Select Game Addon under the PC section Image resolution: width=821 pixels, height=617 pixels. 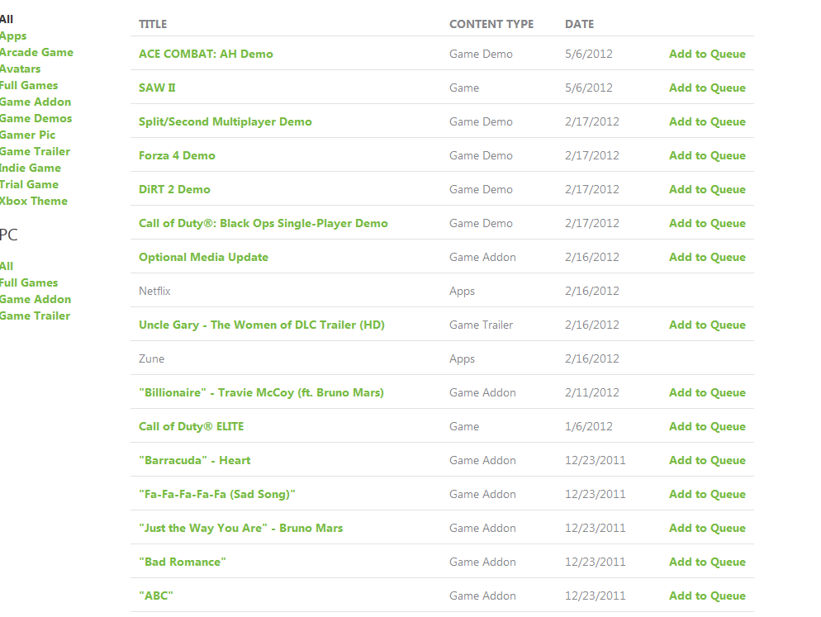[x=35, y=299]
